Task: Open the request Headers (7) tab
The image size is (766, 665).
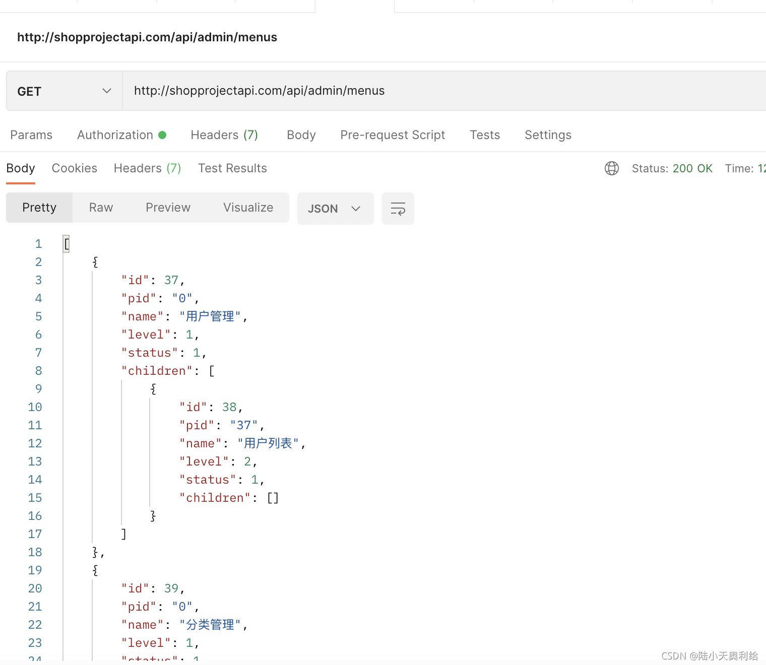Action: (224, 135)
